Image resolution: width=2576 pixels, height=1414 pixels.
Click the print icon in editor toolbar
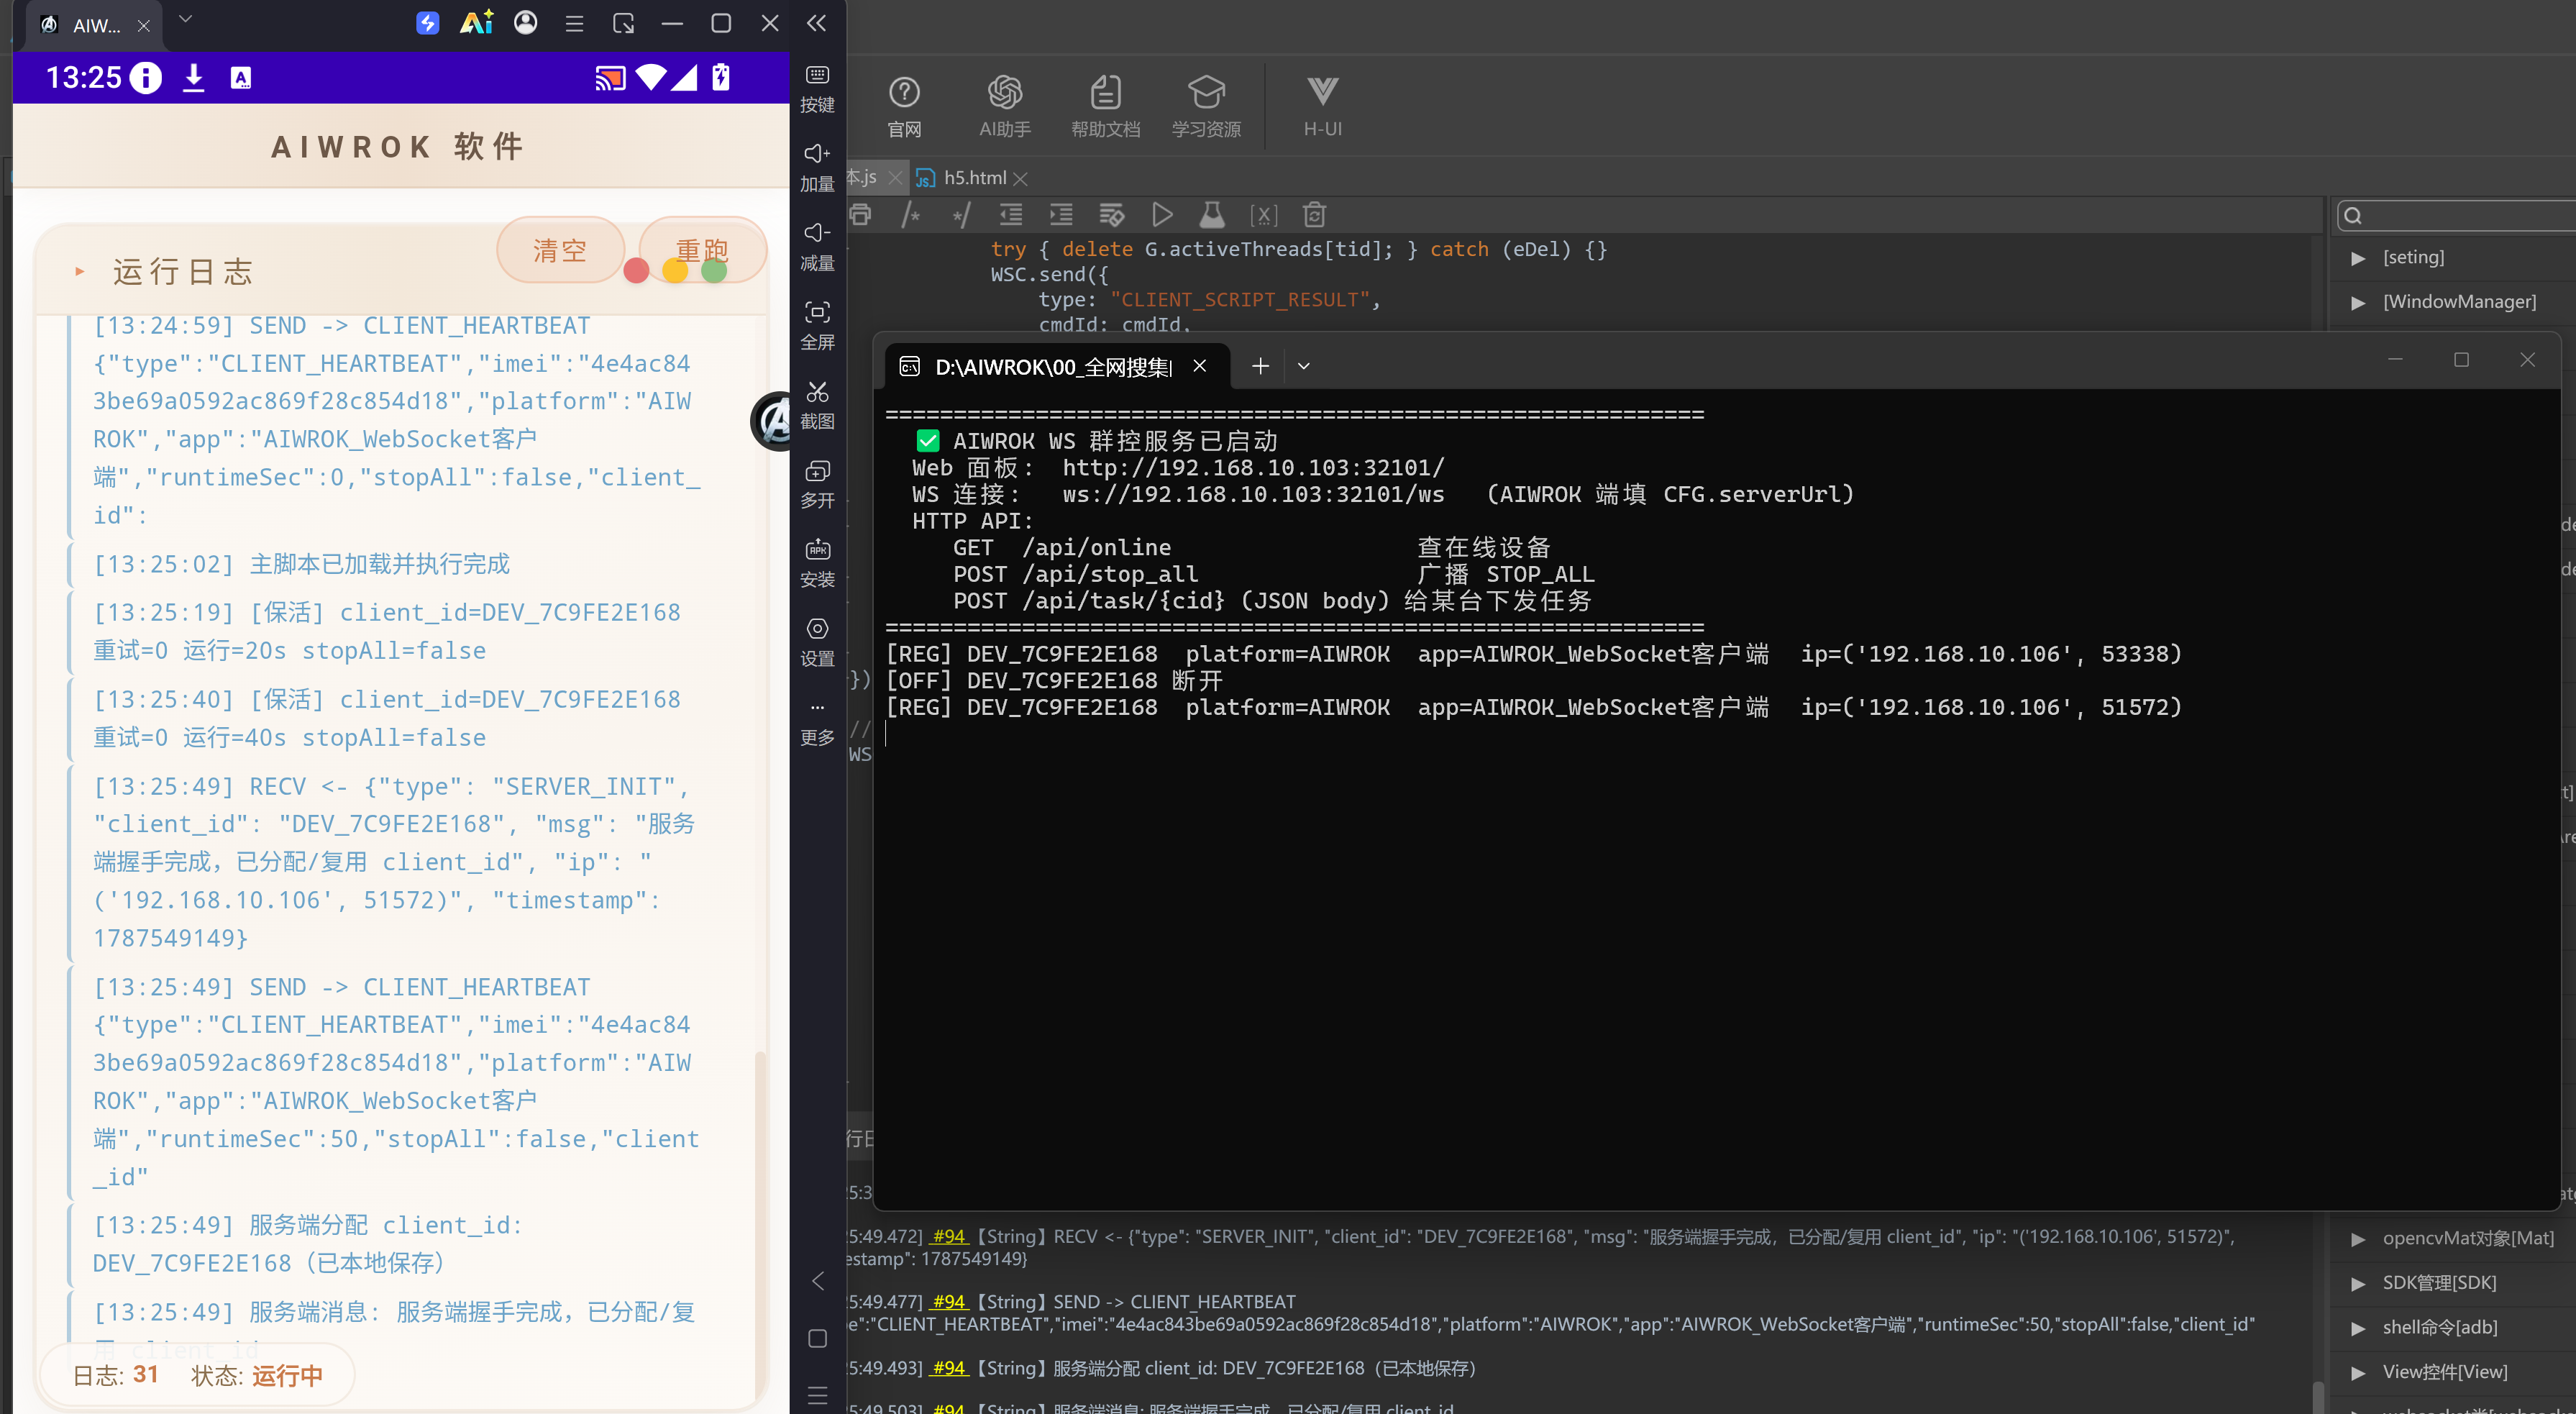(860, 214)
